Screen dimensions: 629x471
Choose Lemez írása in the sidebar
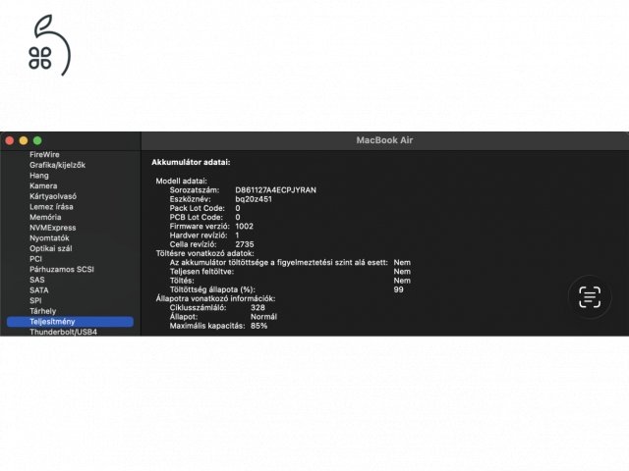coord(51,207)
